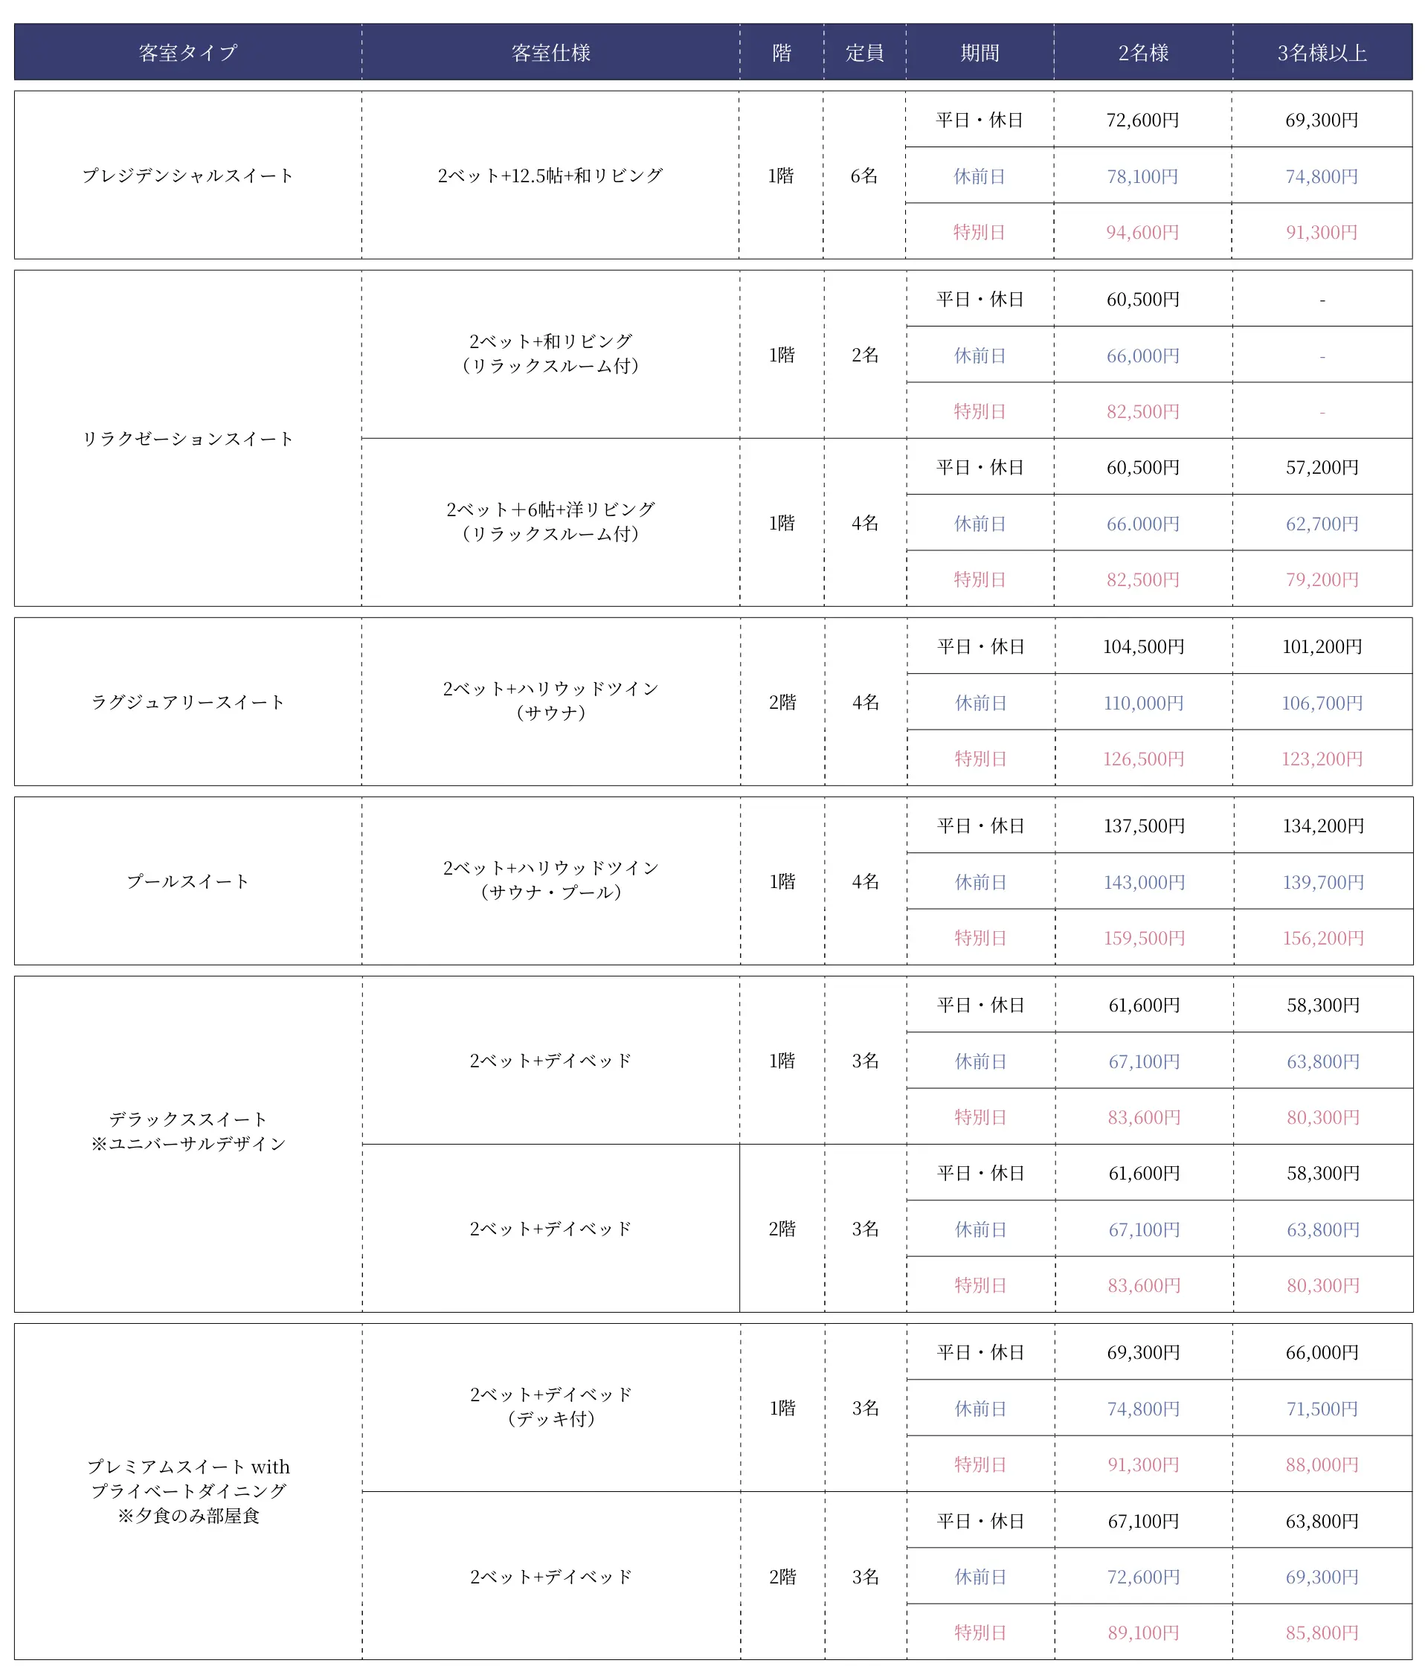This screenshot has width=1428, height=1666.
Task: Select the デラックススイート room type cell
Action: click(x=187, y=1130)
